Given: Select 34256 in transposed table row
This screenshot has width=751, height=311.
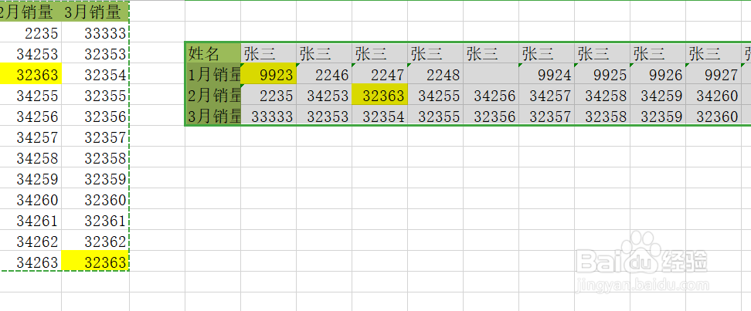Looking at the screenshot, I should tap(491, 95).
